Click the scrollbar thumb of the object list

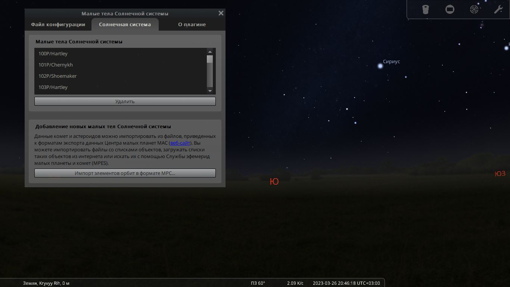(x=210, y=59)
